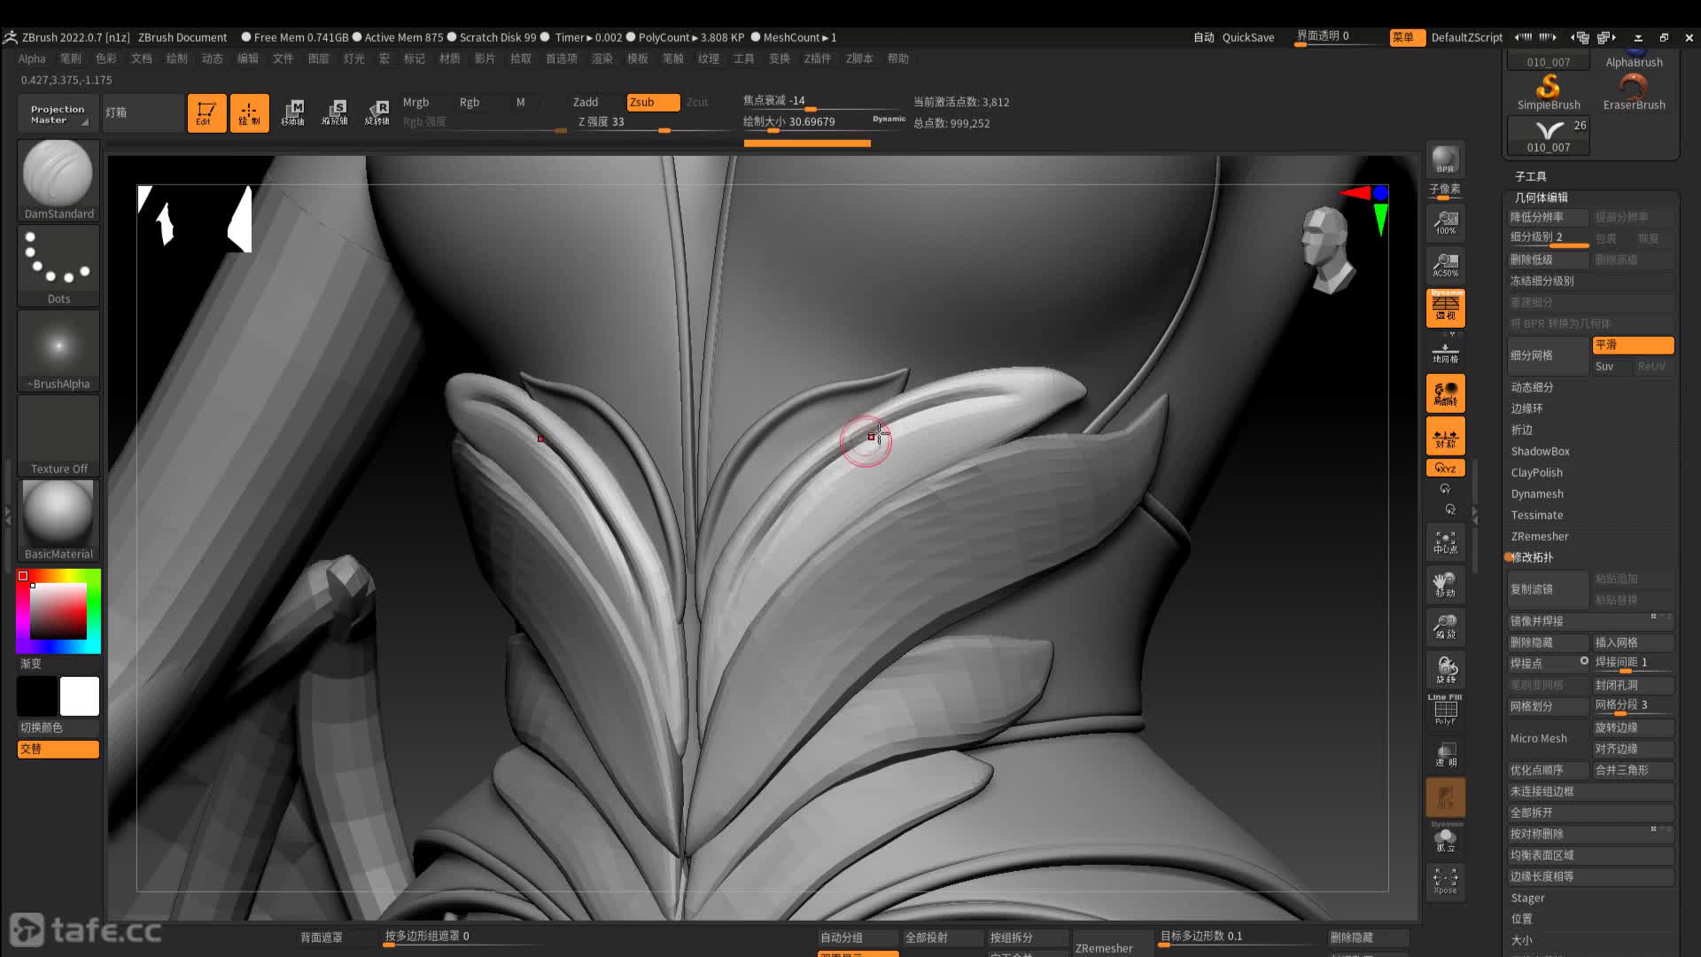1701x957 pixels.
Task: Select the white main color swatch
Action: 80,696
